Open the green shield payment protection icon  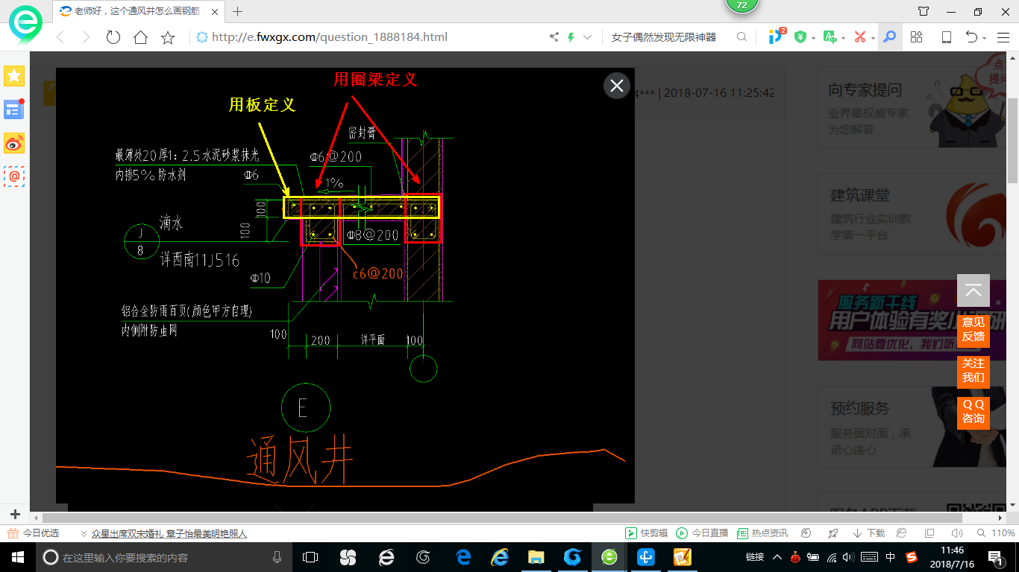pyautogui.click(x=800, y=37)
